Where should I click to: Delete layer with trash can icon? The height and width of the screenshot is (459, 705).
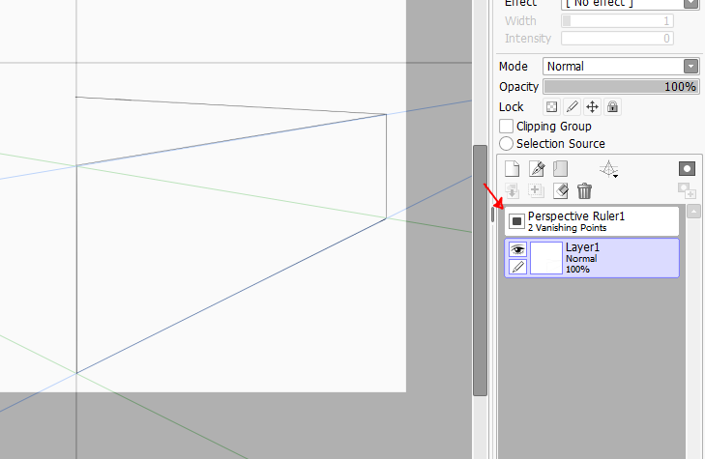(x=584, y=191)
